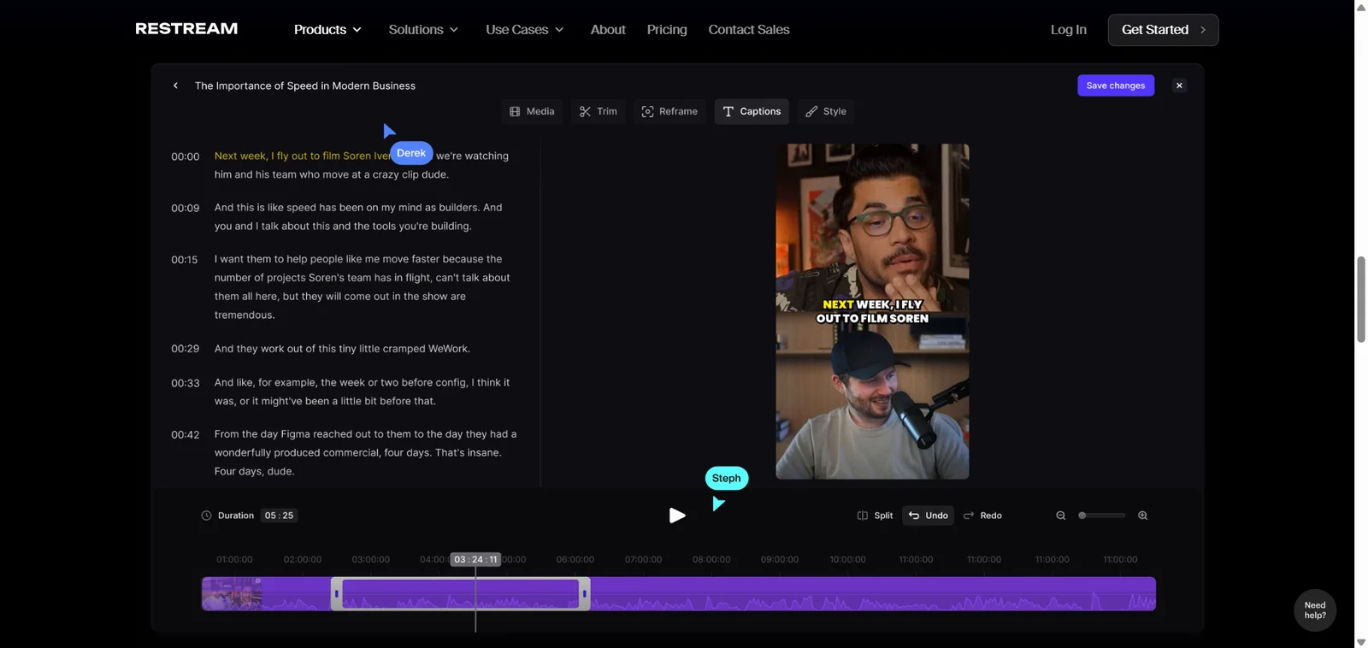Undo the last edit
This screenshot has height=648, width=1368.
[x=929, y=515]
